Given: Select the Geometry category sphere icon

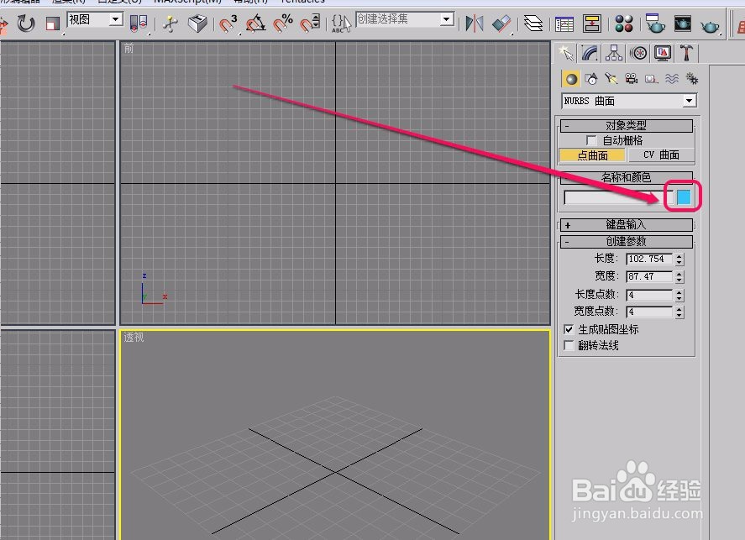Looking at the screenshot, I should click(571, 79).
